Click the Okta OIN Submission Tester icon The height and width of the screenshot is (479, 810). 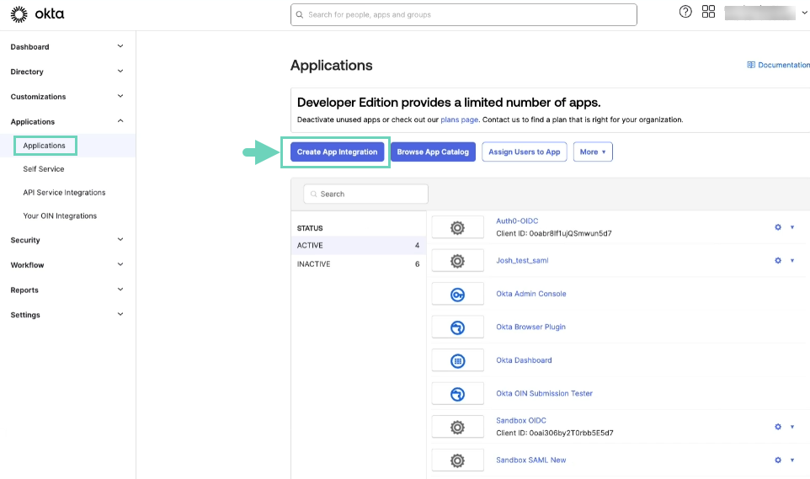pos(457,393)
